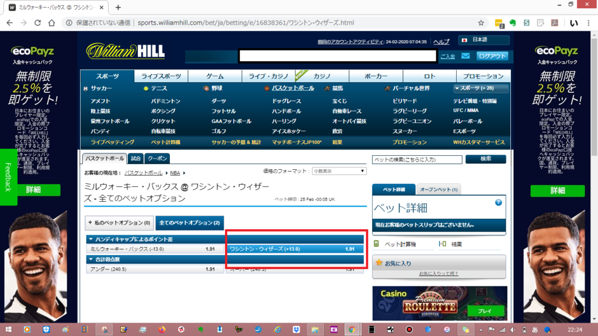This screenshot has height=336, width=598.
Task: Open the ベット計算機 link in the yellow menu row
Action: [165, 142]
